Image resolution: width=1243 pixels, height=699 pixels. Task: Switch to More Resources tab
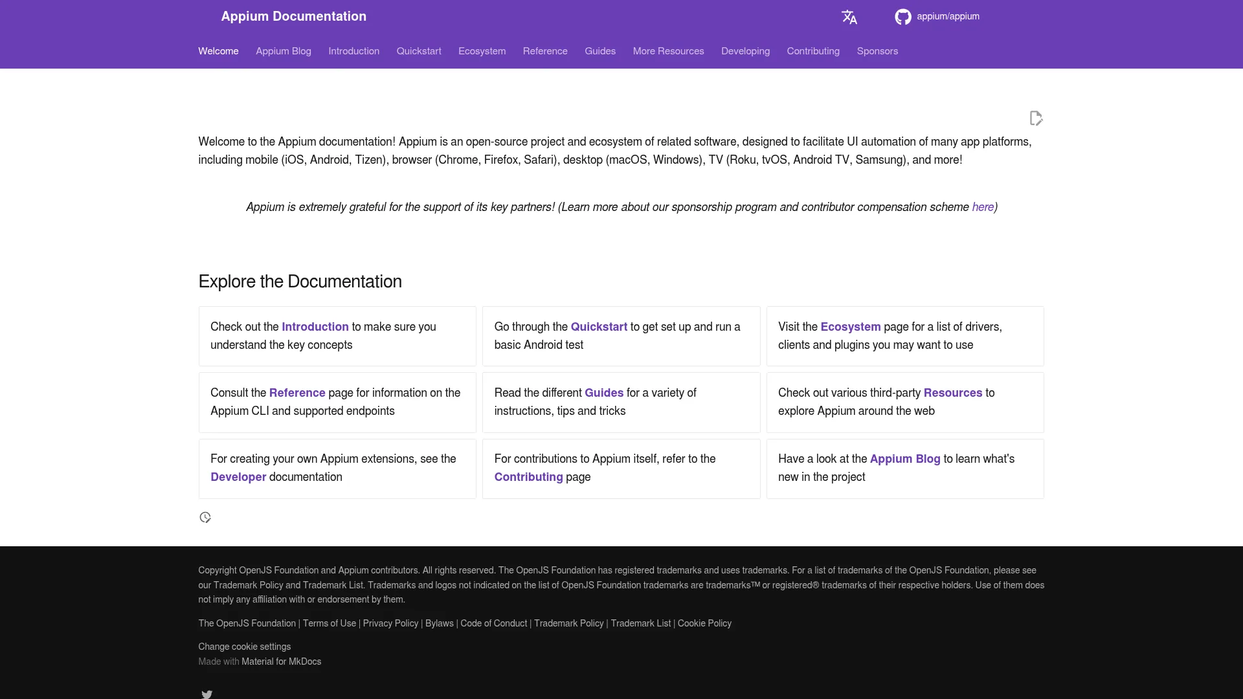pos(669,51)
